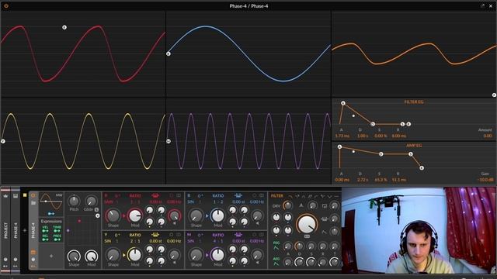Click the Amp EG sustain value 65.3 %

click(381, 180)
